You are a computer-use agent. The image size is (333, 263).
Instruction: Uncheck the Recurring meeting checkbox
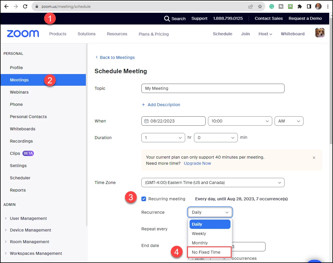[x=144, y=199]
